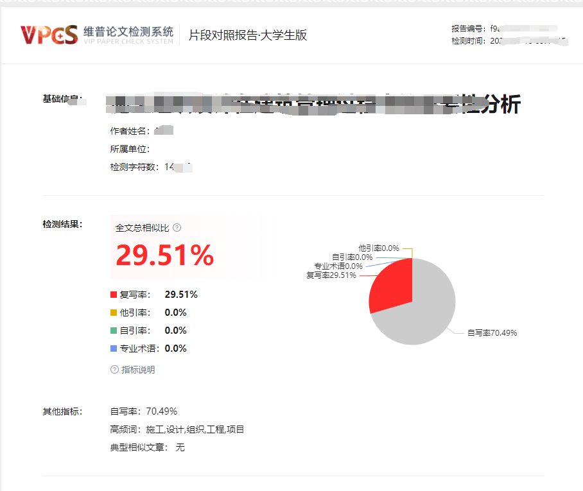Click pie label 复写率29.51%
Viewport: 583px width, 491px height.
(331, 275)
